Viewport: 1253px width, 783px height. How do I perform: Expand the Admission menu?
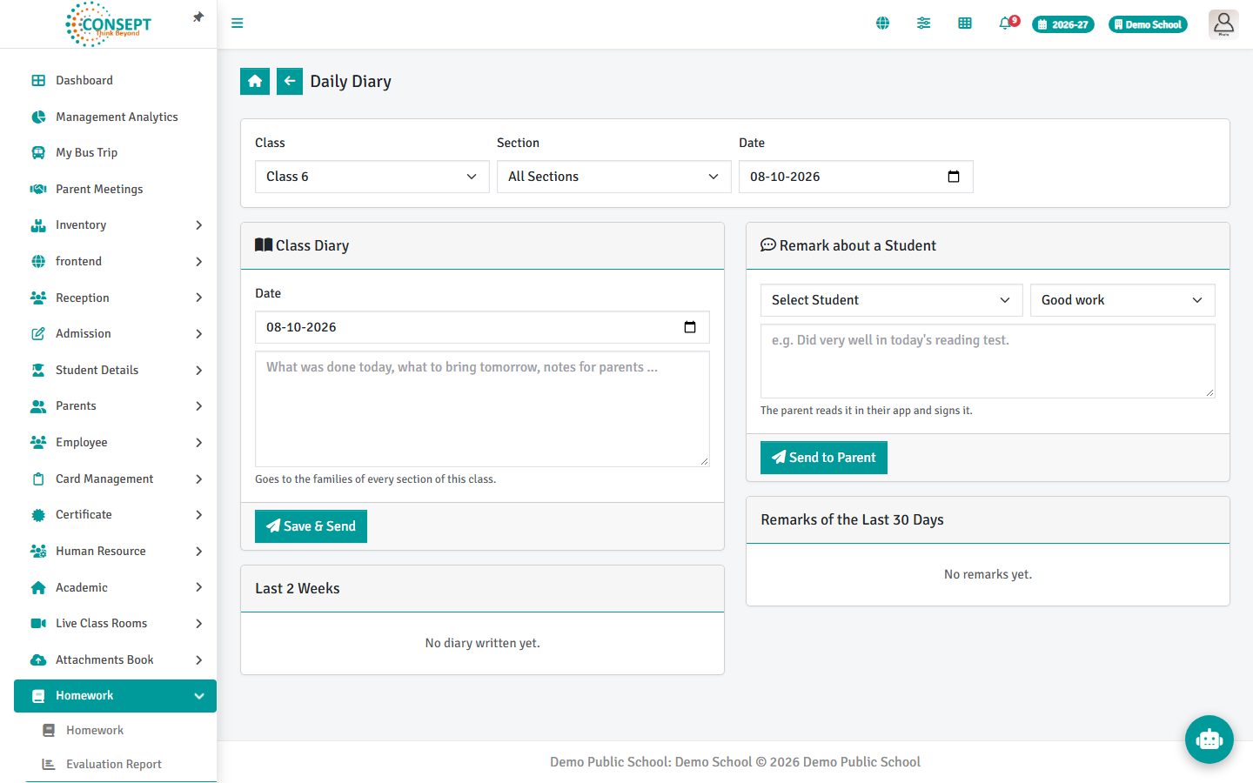point(115,334)
